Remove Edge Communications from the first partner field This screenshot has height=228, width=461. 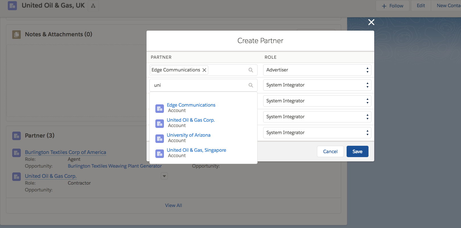coord(204,70)
